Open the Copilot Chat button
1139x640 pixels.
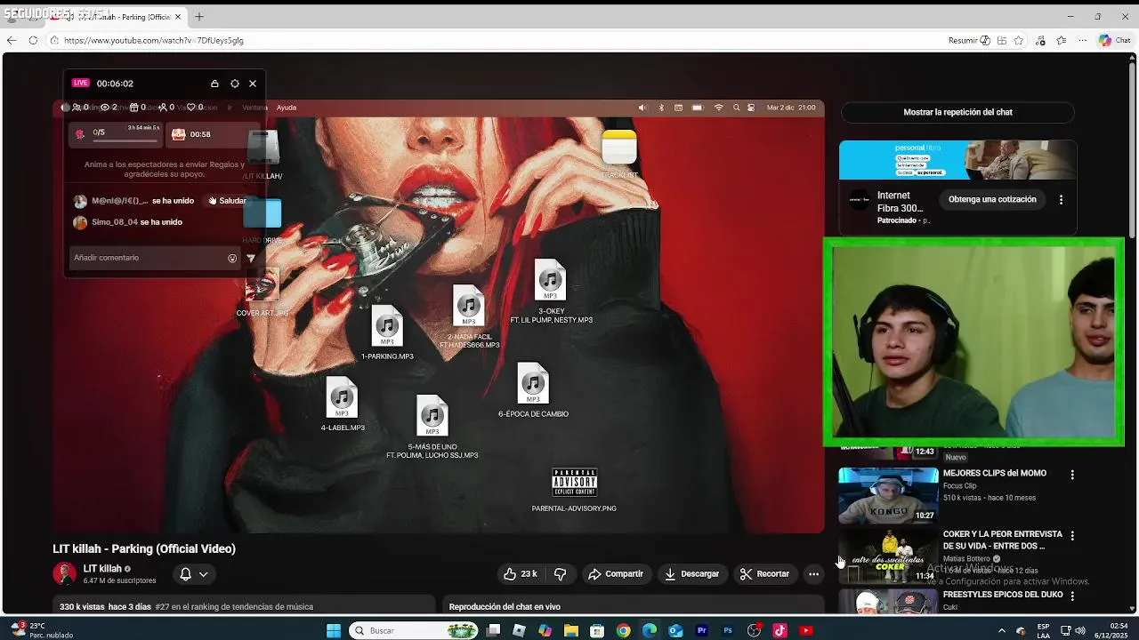1114,40
